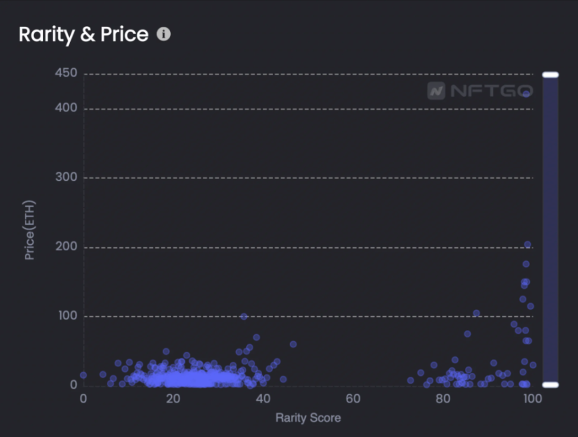The width and height of the screenshot is (578, 437).
Task: Click the info icon beside Rarity & Price
Action: click(164, 34)
